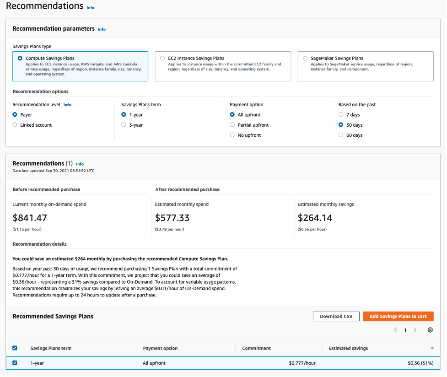Open Info link for Recommendation parameters
The width and height of the screenshot is (447, 377).
(x=102, y=29)
